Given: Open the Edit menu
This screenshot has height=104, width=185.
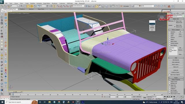Looking at the screenshot, I should pyautogui.click(x=6, y=3).
